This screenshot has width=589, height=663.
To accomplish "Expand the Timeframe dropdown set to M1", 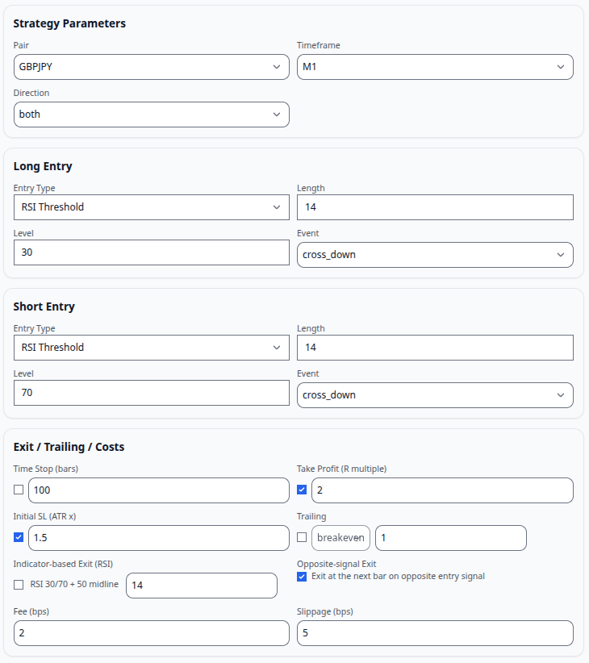I will (435, 67).
